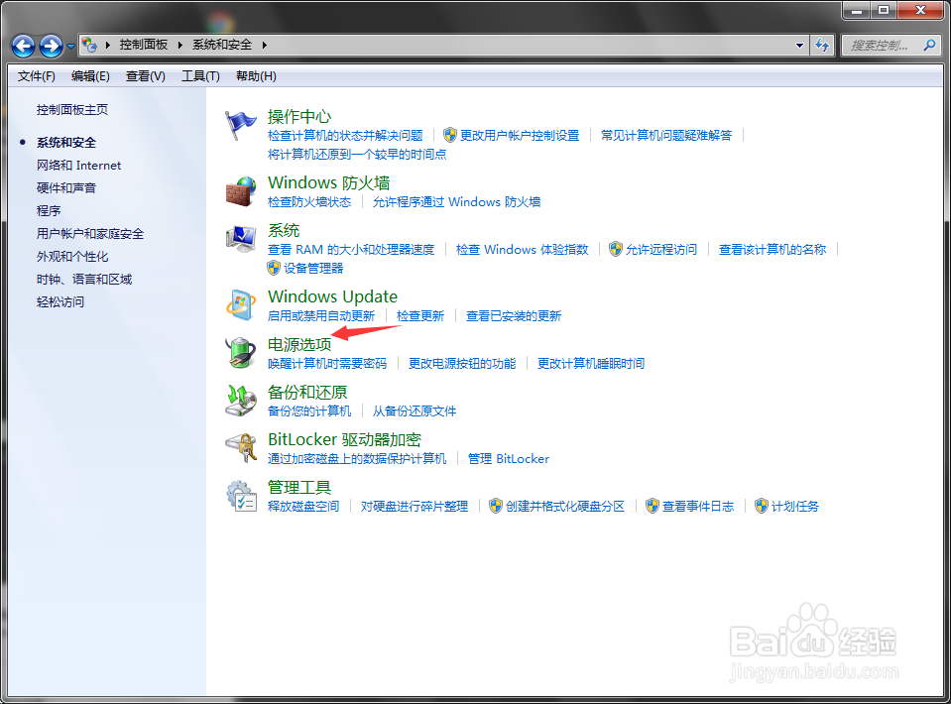Select 轻松访问 in the sidebar

pos(60,302)
